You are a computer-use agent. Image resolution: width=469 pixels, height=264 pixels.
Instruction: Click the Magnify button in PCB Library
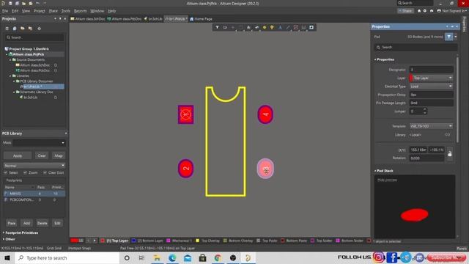tap(59, 155)
